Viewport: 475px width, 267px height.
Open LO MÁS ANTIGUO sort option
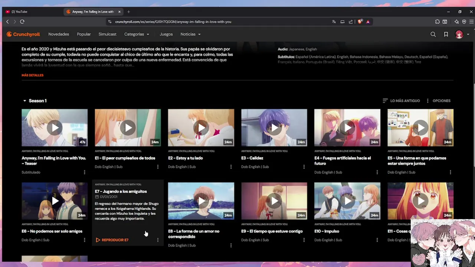pyautogui.click(x=401, y=101)
